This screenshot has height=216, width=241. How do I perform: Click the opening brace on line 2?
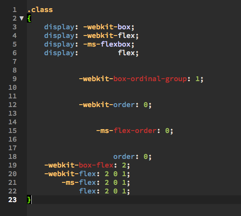click(x=29, y=18)
